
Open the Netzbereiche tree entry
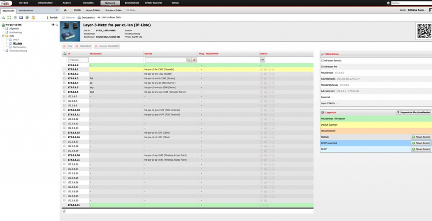click(19, 47)
